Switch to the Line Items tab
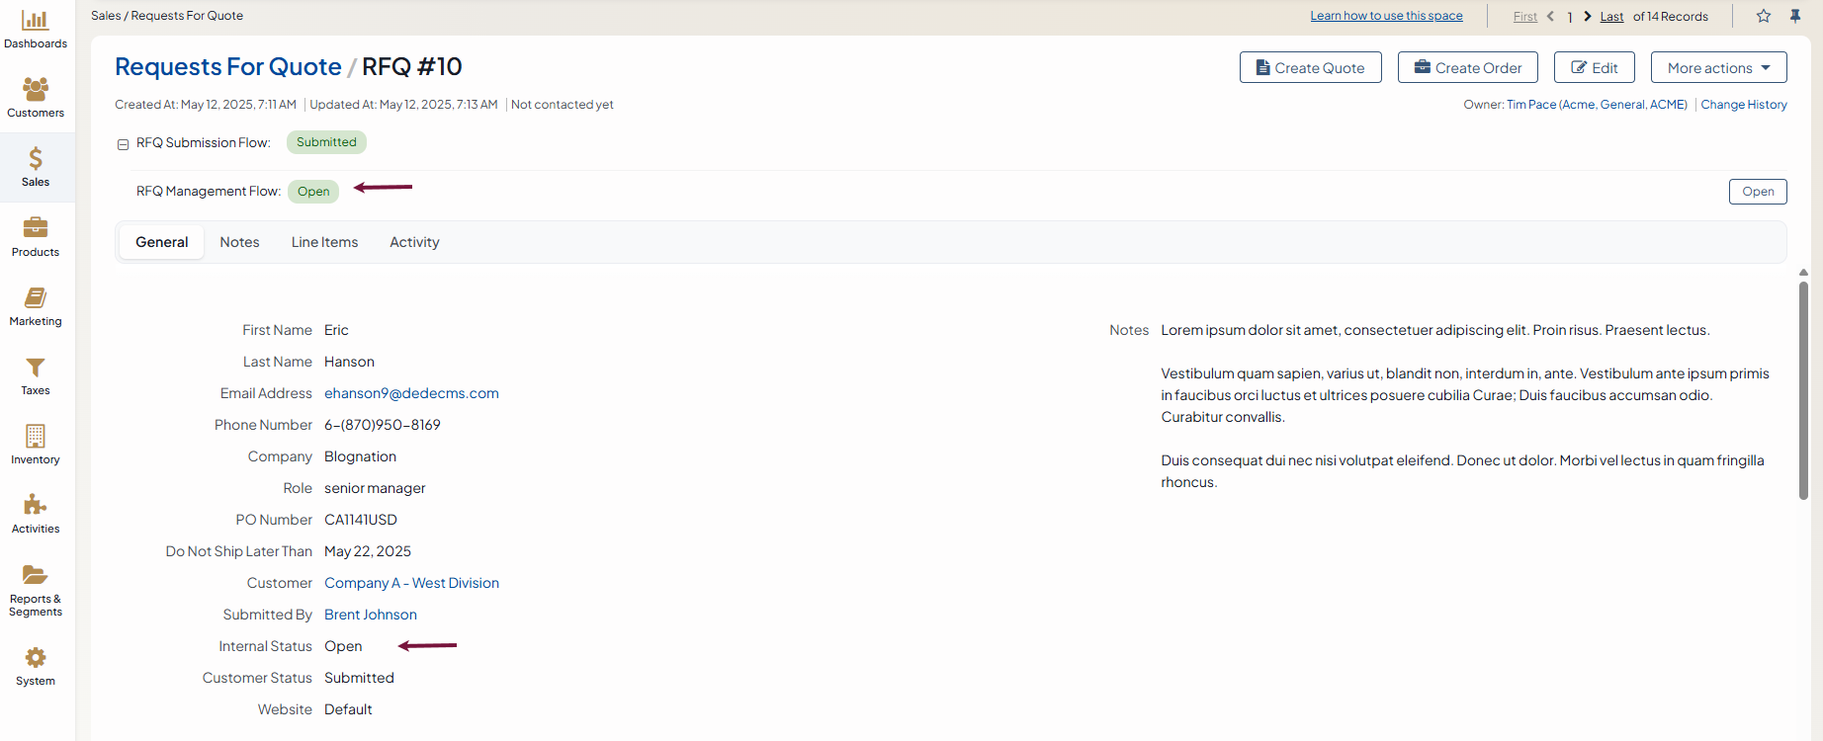Image resolution: width=1823 pixels, height=741 pixels. pyautogui.click(x=324, y=242)
